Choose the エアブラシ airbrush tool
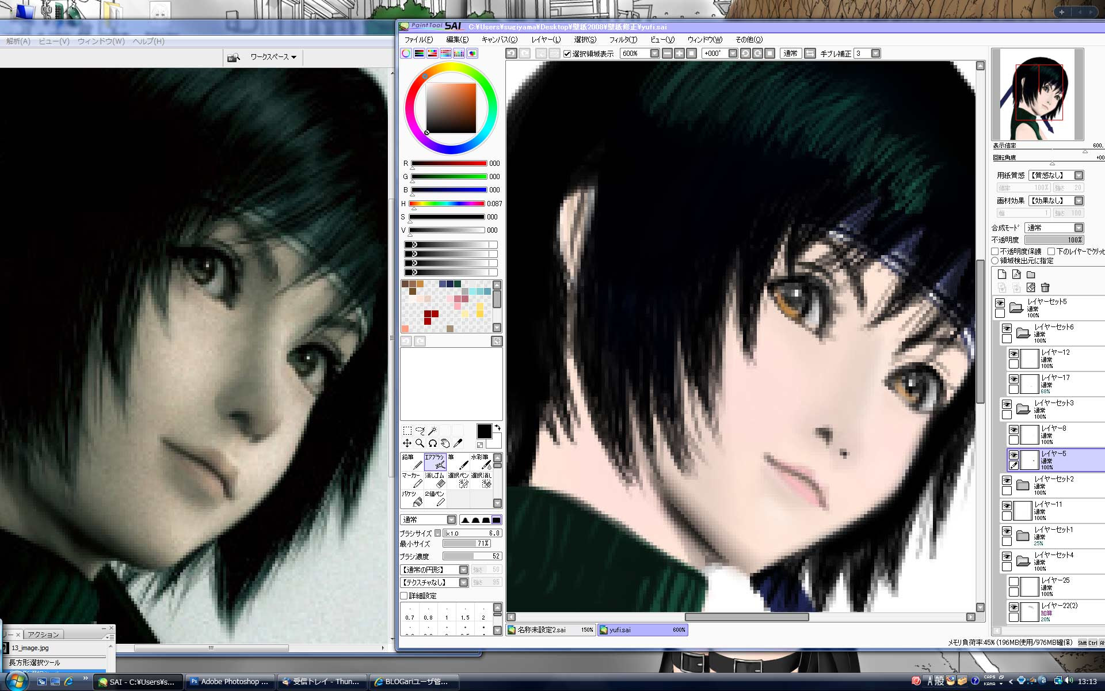1105x691 pixels. (x=435, y=462)
